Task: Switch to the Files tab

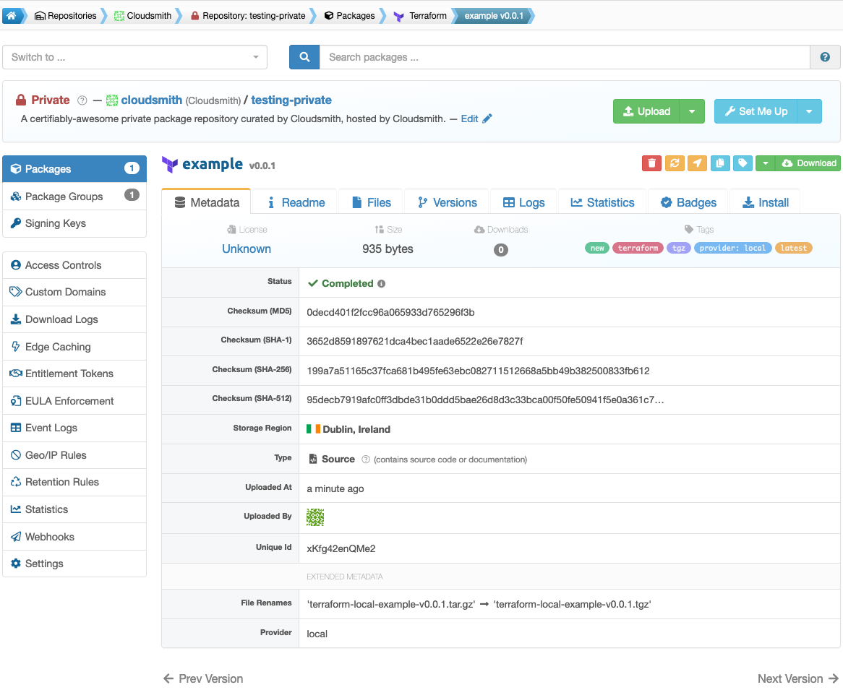Action: (x=371, y=202)
